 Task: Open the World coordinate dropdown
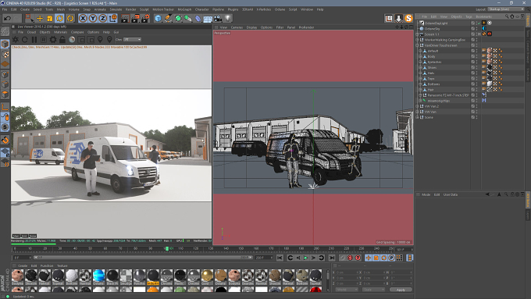tap(347, 290)
